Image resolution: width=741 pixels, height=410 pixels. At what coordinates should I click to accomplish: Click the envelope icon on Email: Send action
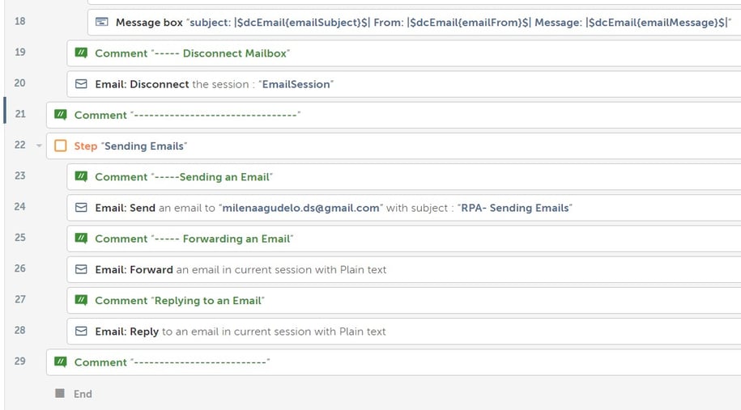tap(81, 208)
